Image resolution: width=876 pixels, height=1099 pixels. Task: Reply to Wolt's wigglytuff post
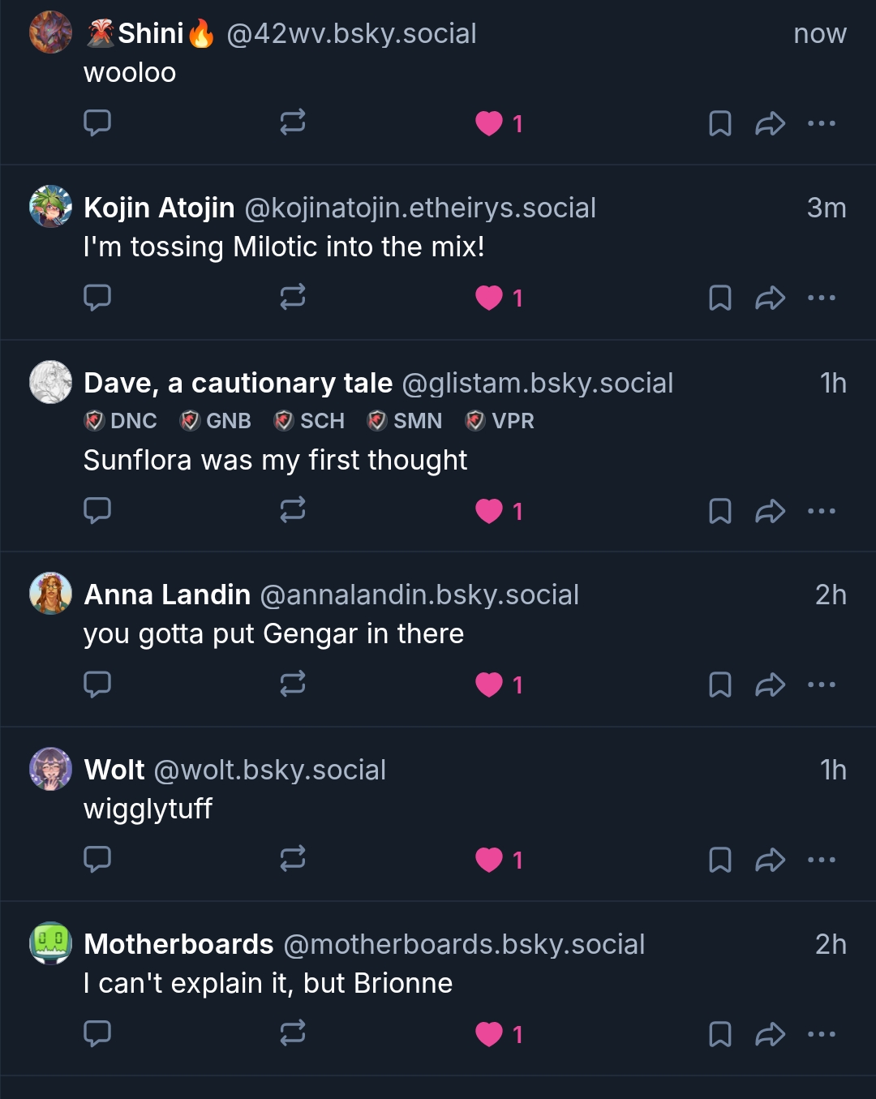coord(97,859)
